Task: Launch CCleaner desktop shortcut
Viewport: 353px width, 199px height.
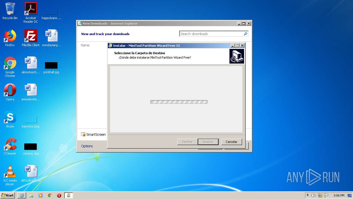Action: [10, 146]
